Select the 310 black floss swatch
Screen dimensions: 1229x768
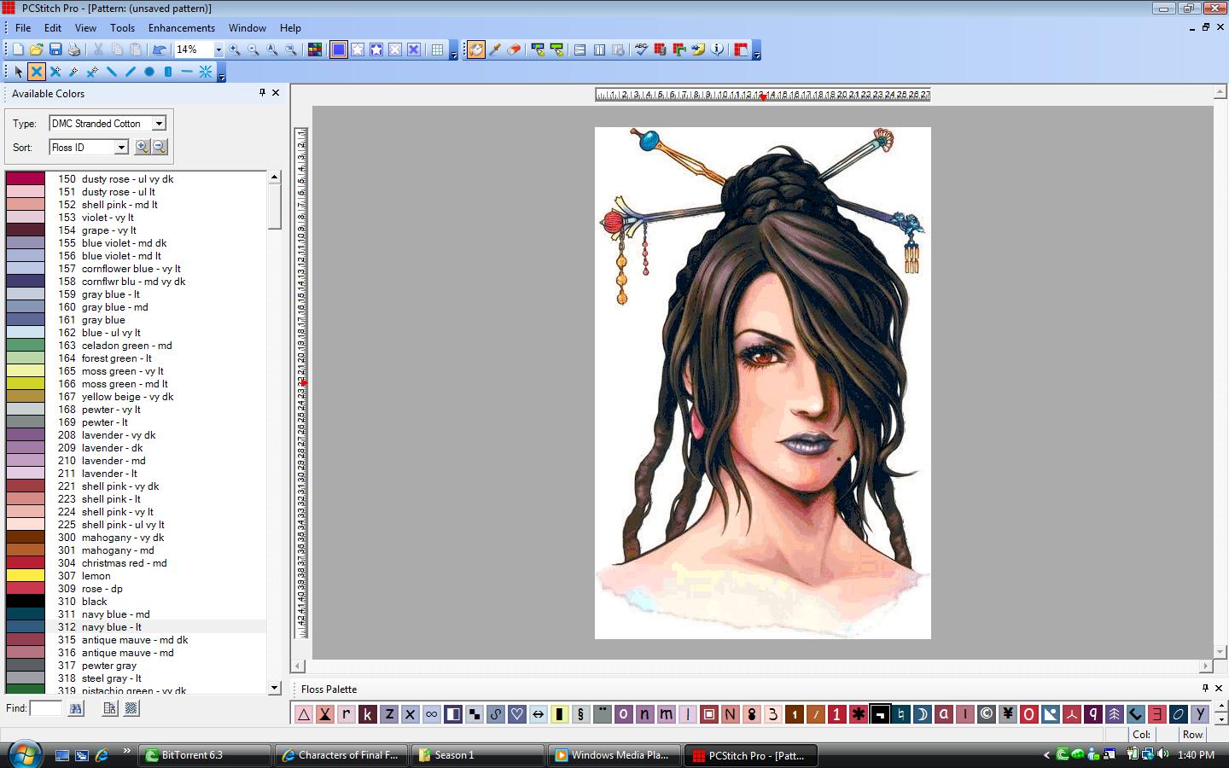click(25, 602)
